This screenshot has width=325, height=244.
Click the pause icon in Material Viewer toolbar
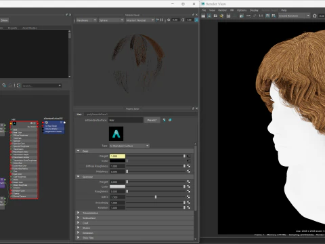(162, 20)
